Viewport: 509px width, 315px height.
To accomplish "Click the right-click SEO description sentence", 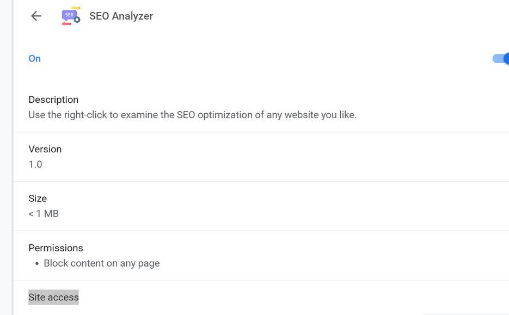I will click(192, 115).
